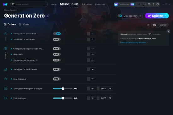Image resolution: width=173 pixels, height=115 pixels.
Task: Select the Meine Spiele tab
Action: (x=69, y=4)
